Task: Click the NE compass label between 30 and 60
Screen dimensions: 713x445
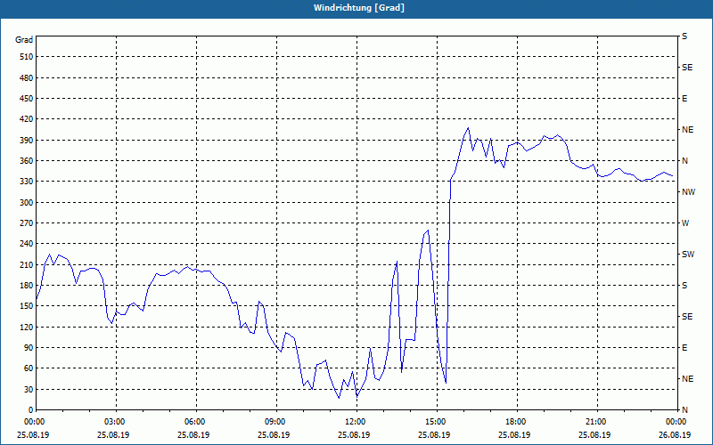Action: [687, 379]
